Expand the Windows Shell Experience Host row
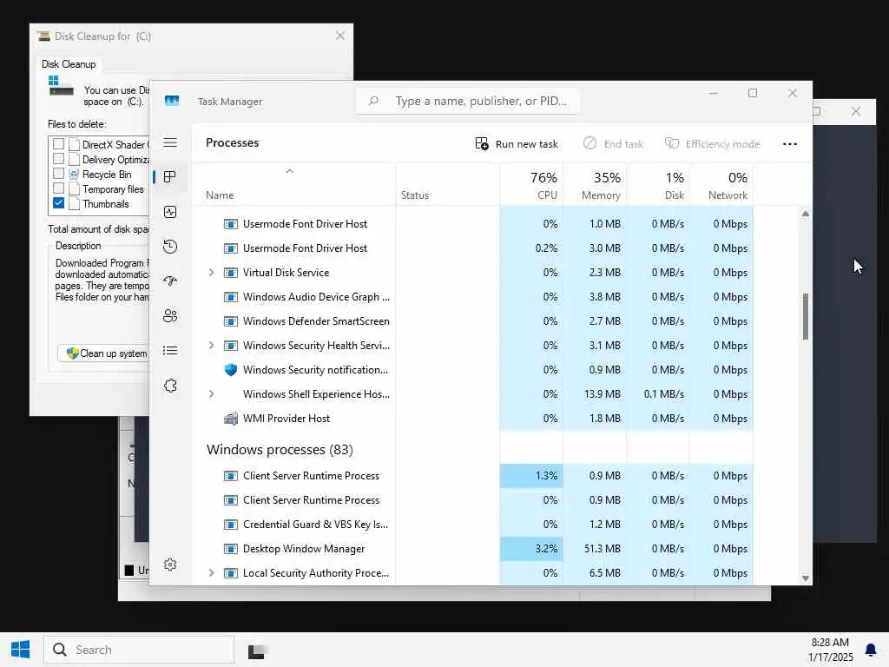 point(212,394)
